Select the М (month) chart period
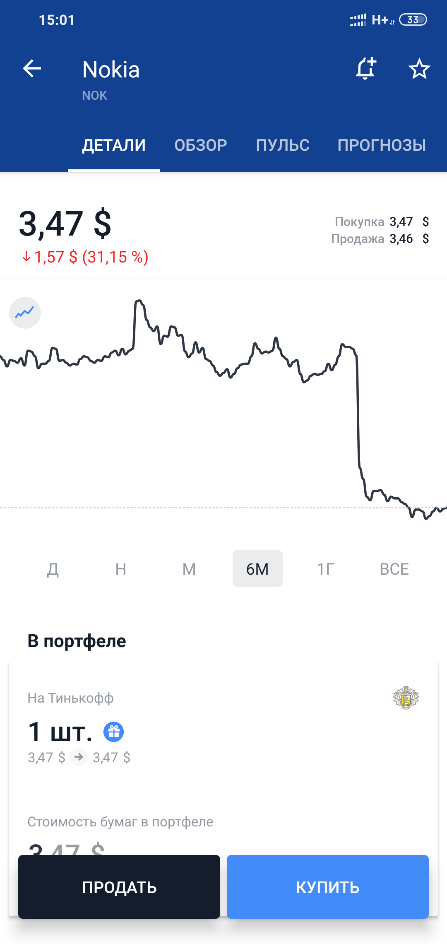 pos(189,569)
